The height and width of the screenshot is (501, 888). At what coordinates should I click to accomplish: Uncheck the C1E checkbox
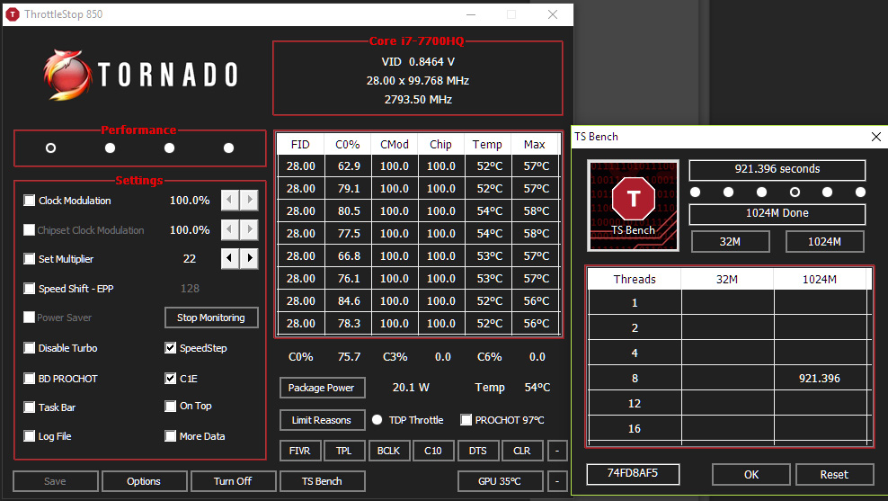click(x=171, y=378)
